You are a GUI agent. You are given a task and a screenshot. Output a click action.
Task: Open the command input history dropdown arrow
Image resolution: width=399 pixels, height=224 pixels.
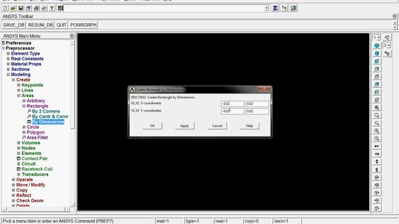(x=266, y=8)
